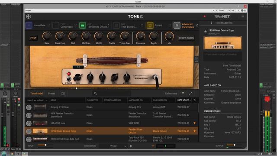Viewport: 277px width, 156px height.
Task: Open the tuner icon in bottom bar
Action: click(153, 146)
